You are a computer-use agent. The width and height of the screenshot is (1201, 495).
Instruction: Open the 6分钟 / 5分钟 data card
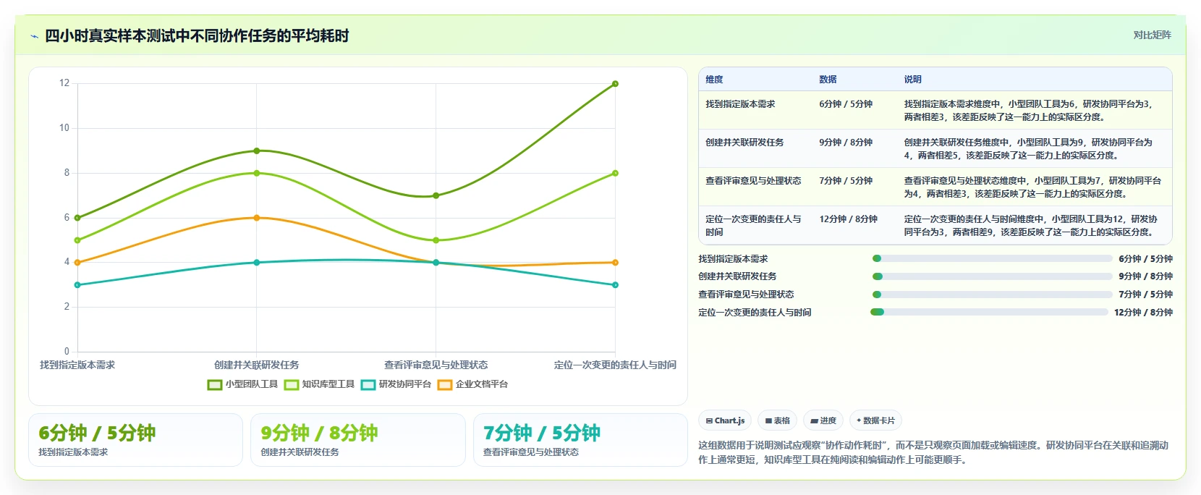point(135,440)
